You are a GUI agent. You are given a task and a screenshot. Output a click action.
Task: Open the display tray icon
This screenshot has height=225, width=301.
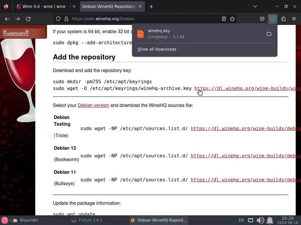[250, 220]
